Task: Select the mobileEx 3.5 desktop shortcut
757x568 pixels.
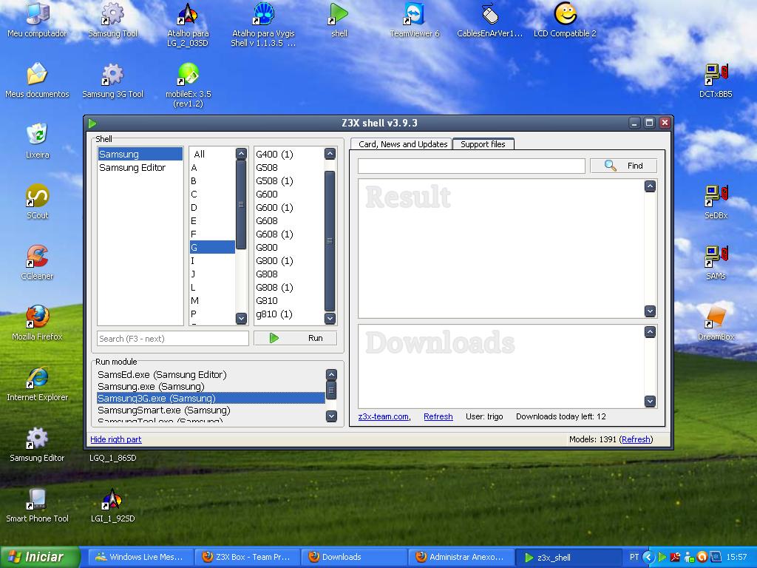Action: click(x=189, y=86)
